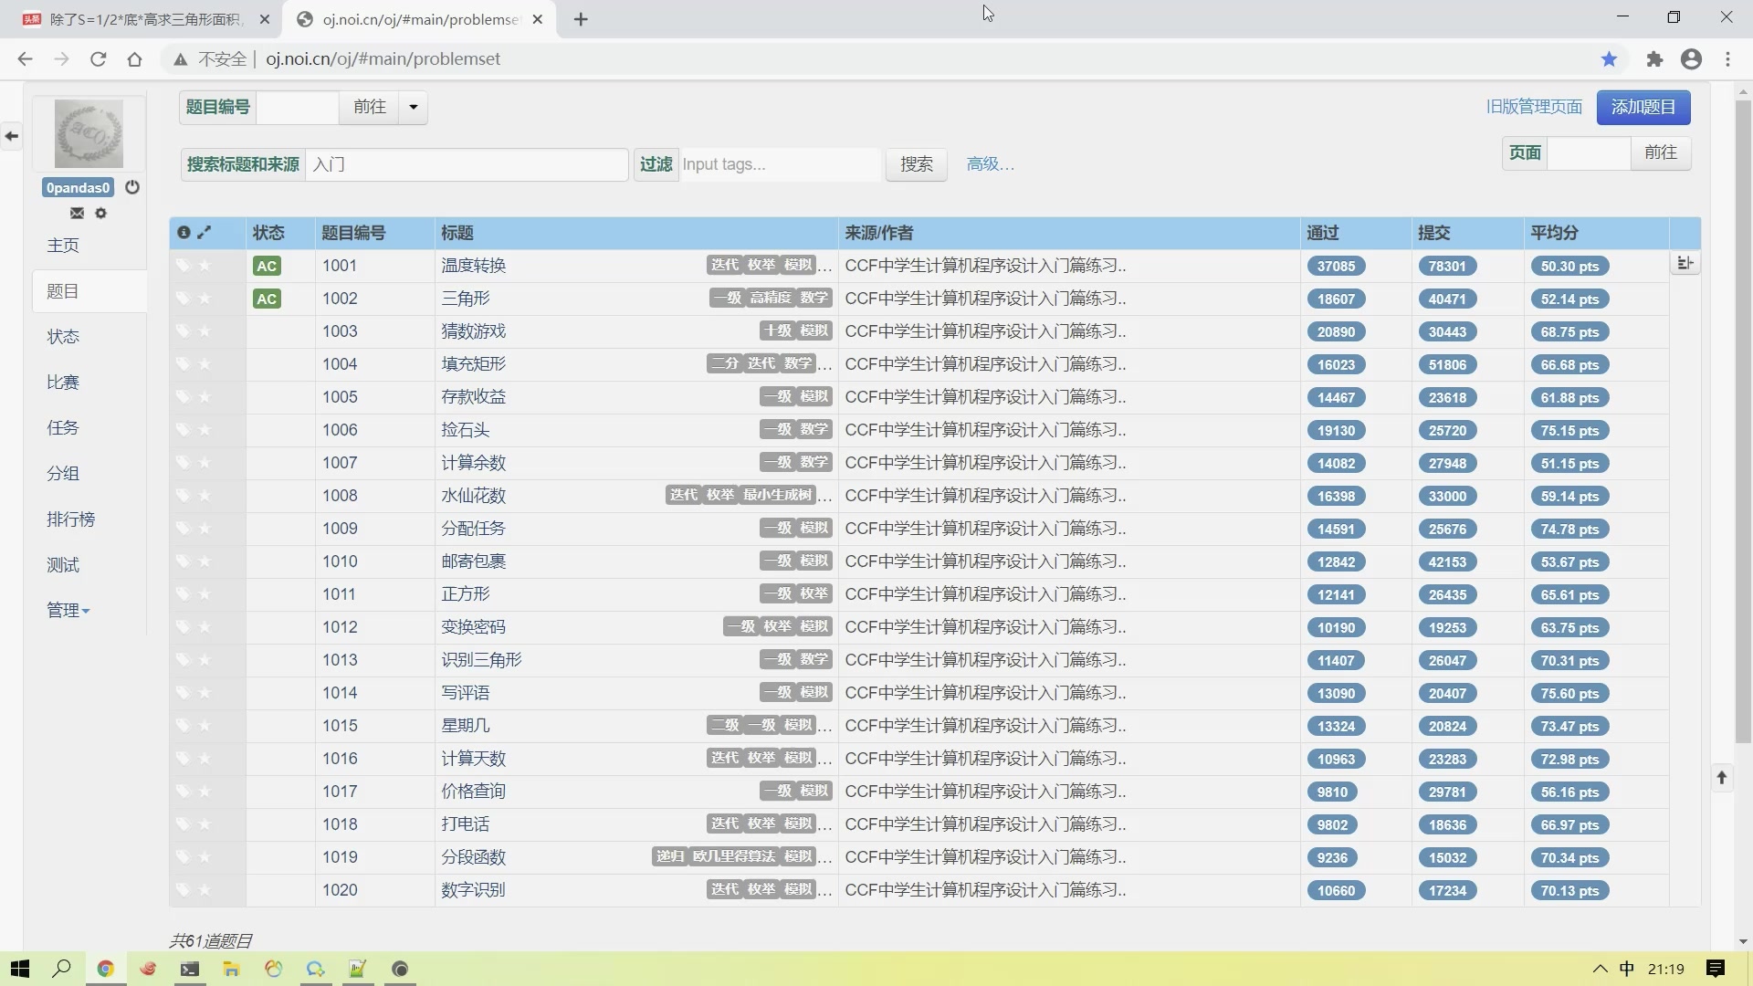This screenshot has width=1753, height=986.
Task: Click the info icon in the table header
Action: [184, 233]
